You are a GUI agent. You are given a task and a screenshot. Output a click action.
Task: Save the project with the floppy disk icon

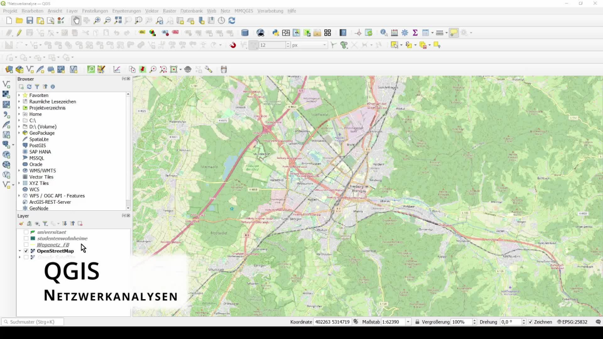[30, 20]
